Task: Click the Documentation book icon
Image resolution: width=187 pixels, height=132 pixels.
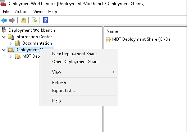Action: point(18,43)
